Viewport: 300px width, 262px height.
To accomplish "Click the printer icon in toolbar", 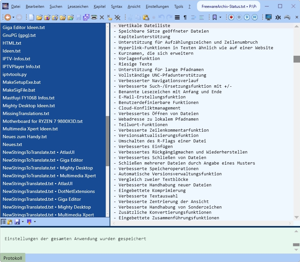I will (94, 17).
